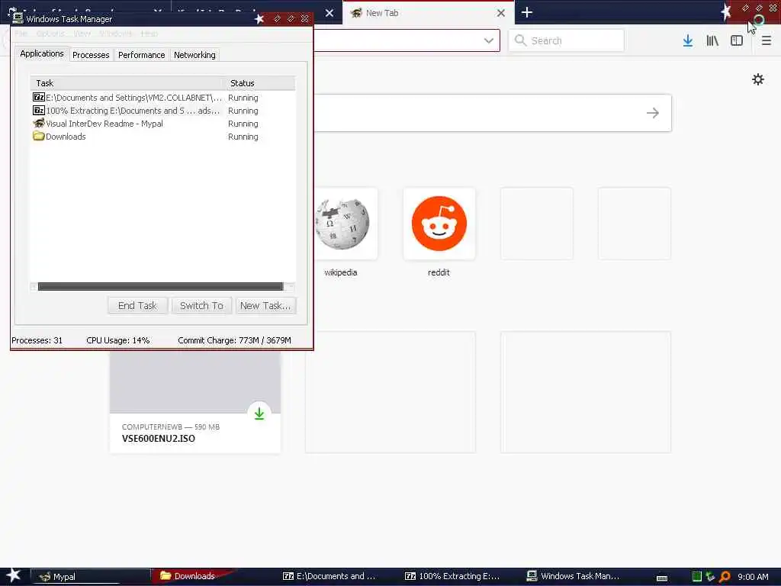Image resolution: width=781 pixels, height=586 pixels.
Task: Expand the address bar history dropdown arrow
Action: point(489,40)
